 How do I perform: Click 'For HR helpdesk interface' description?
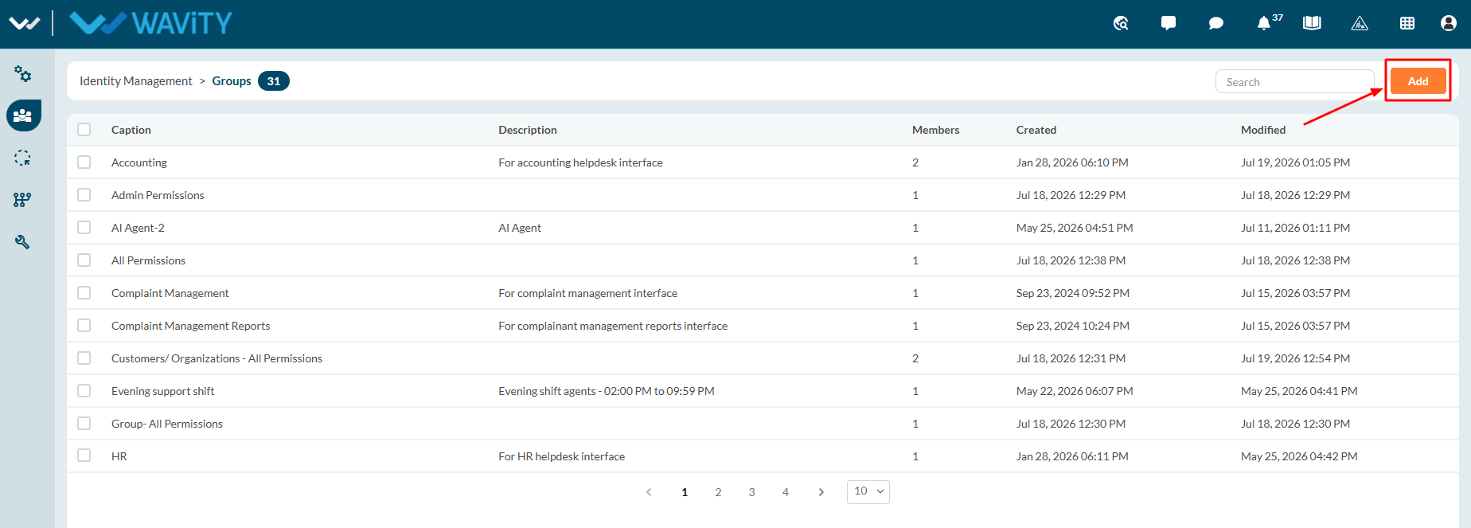[561, 456]
